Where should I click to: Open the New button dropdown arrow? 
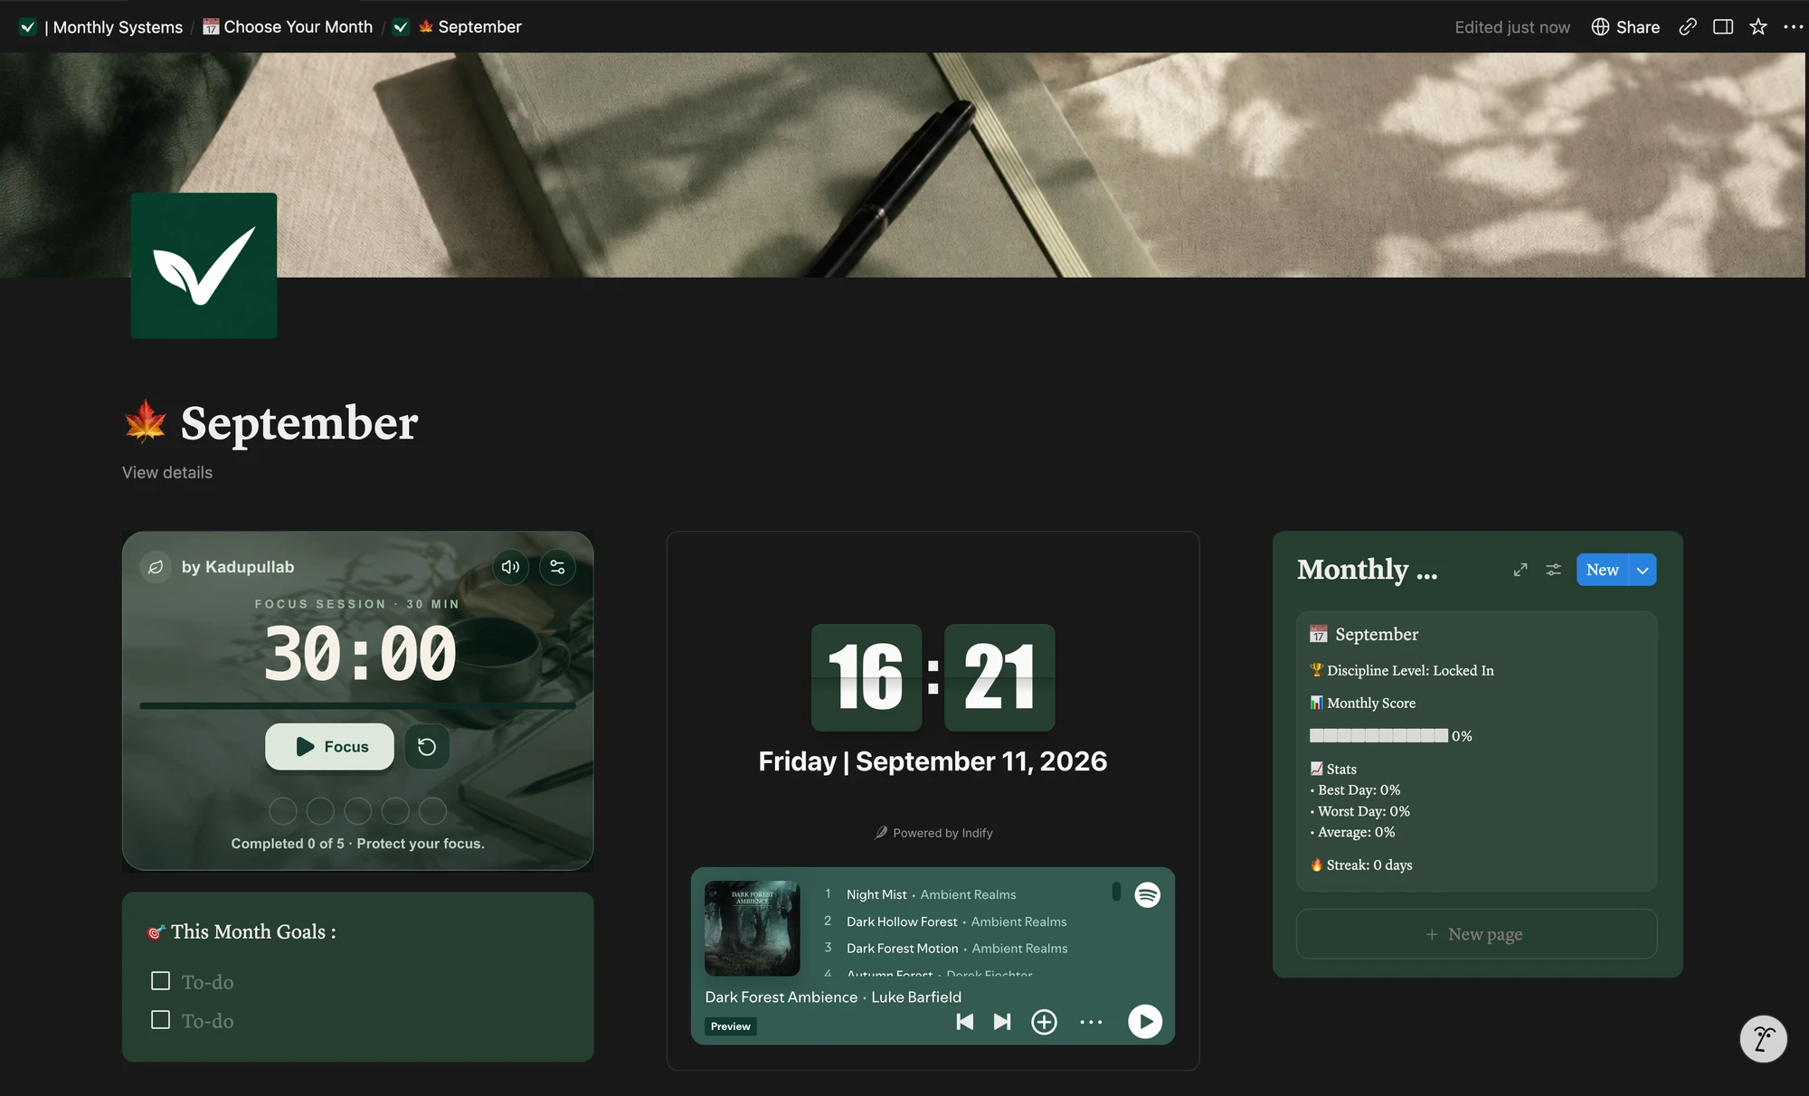[x=1643, y=570]
